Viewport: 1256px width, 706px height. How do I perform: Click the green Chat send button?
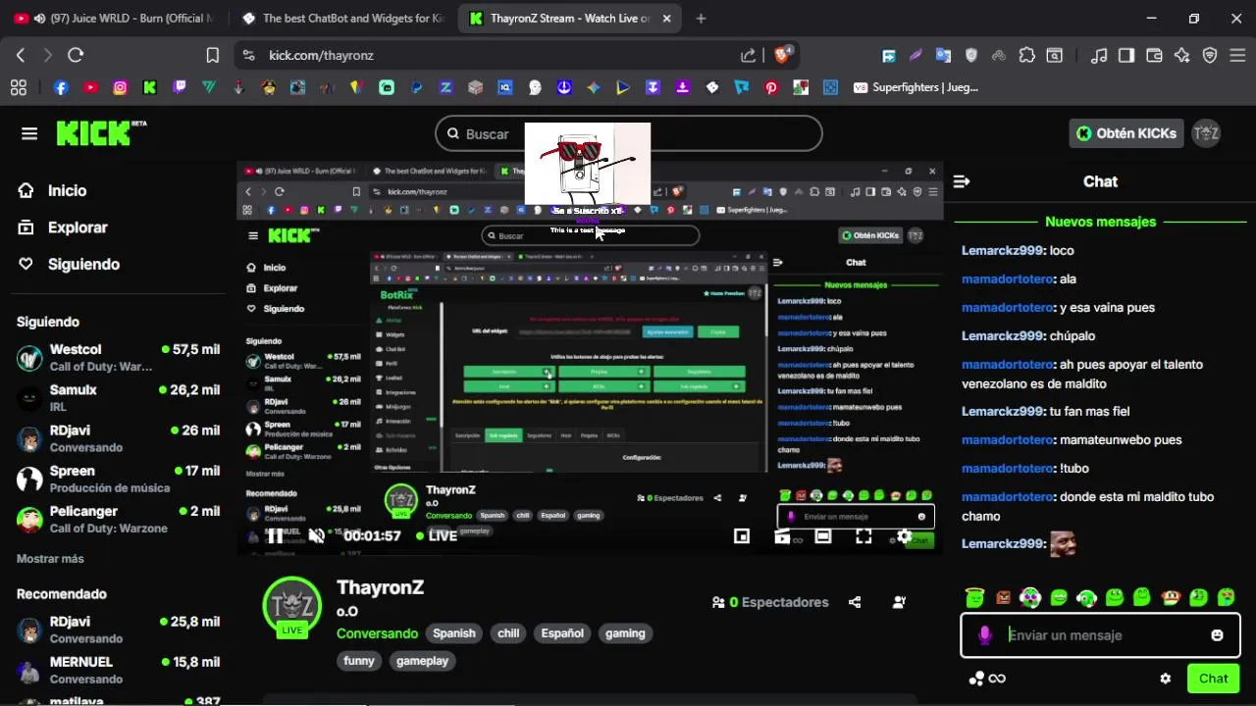point(1213,679)
